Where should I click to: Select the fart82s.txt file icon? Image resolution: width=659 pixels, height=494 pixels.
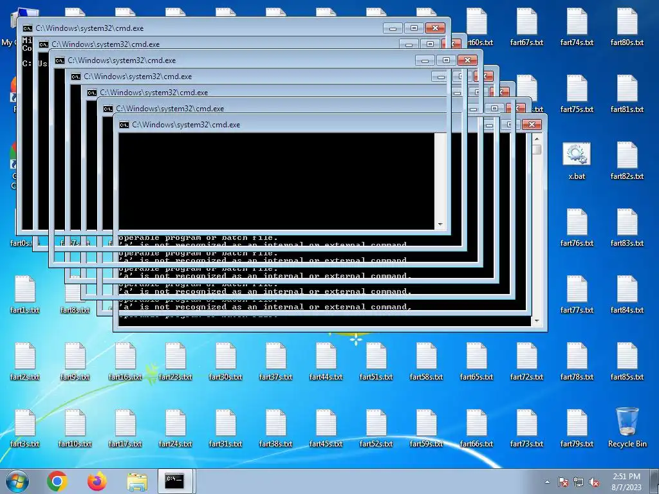coord(627,161)
